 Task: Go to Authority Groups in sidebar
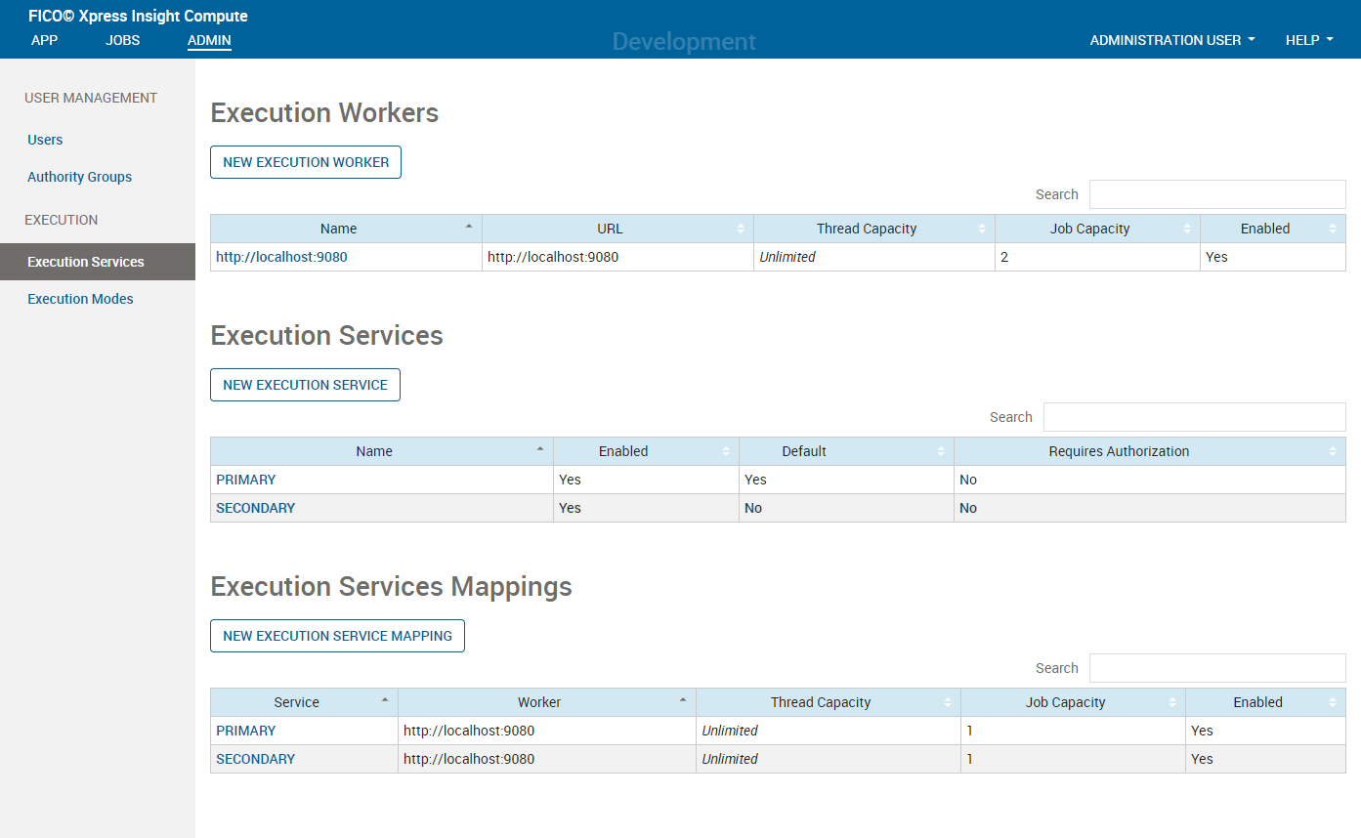79,177
